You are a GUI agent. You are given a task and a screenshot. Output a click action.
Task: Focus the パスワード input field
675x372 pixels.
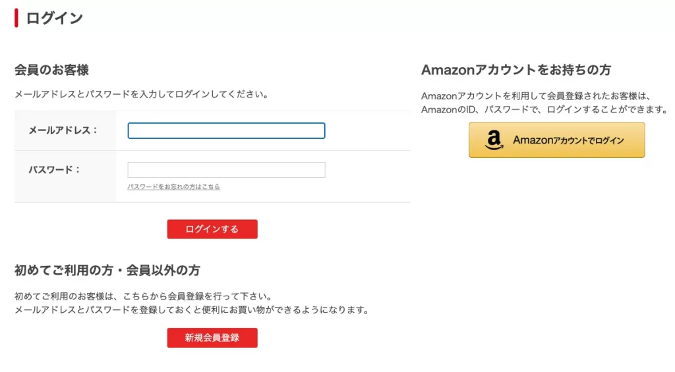click(x=227, y=170)
